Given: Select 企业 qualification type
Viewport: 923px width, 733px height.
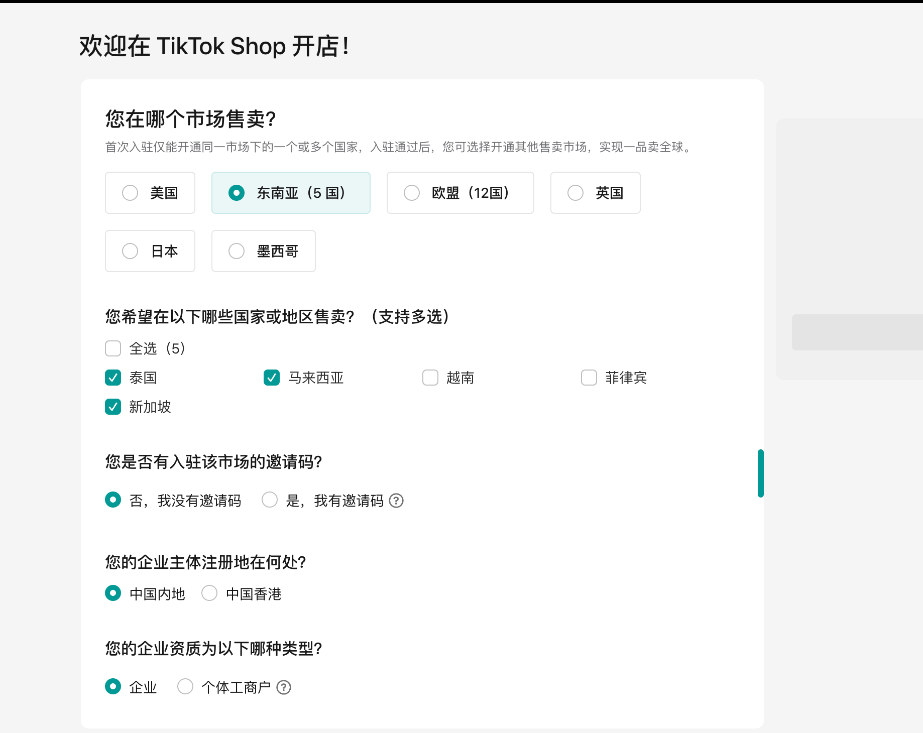Looking at the screenshot, I should tap(113, 687).
